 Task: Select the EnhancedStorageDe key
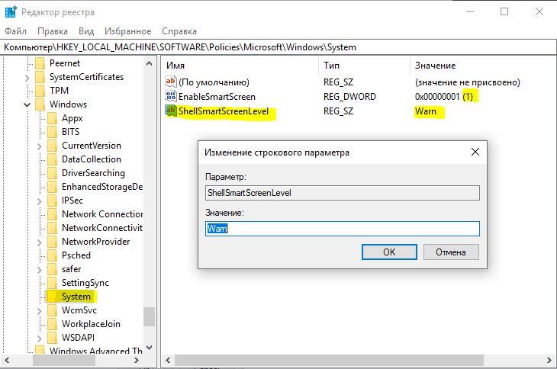(102, 187)
